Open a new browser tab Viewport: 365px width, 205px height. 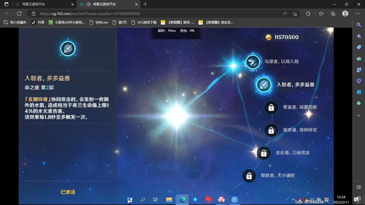click(x=145, y=4)
